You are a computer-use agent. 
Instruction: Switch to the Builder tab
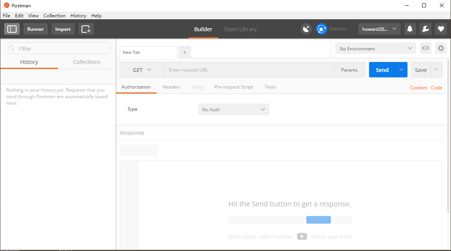click(x=203, y=29)
